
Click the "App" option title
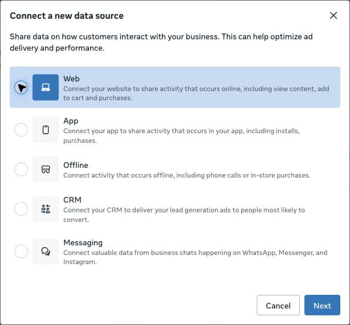click(71, 121)
